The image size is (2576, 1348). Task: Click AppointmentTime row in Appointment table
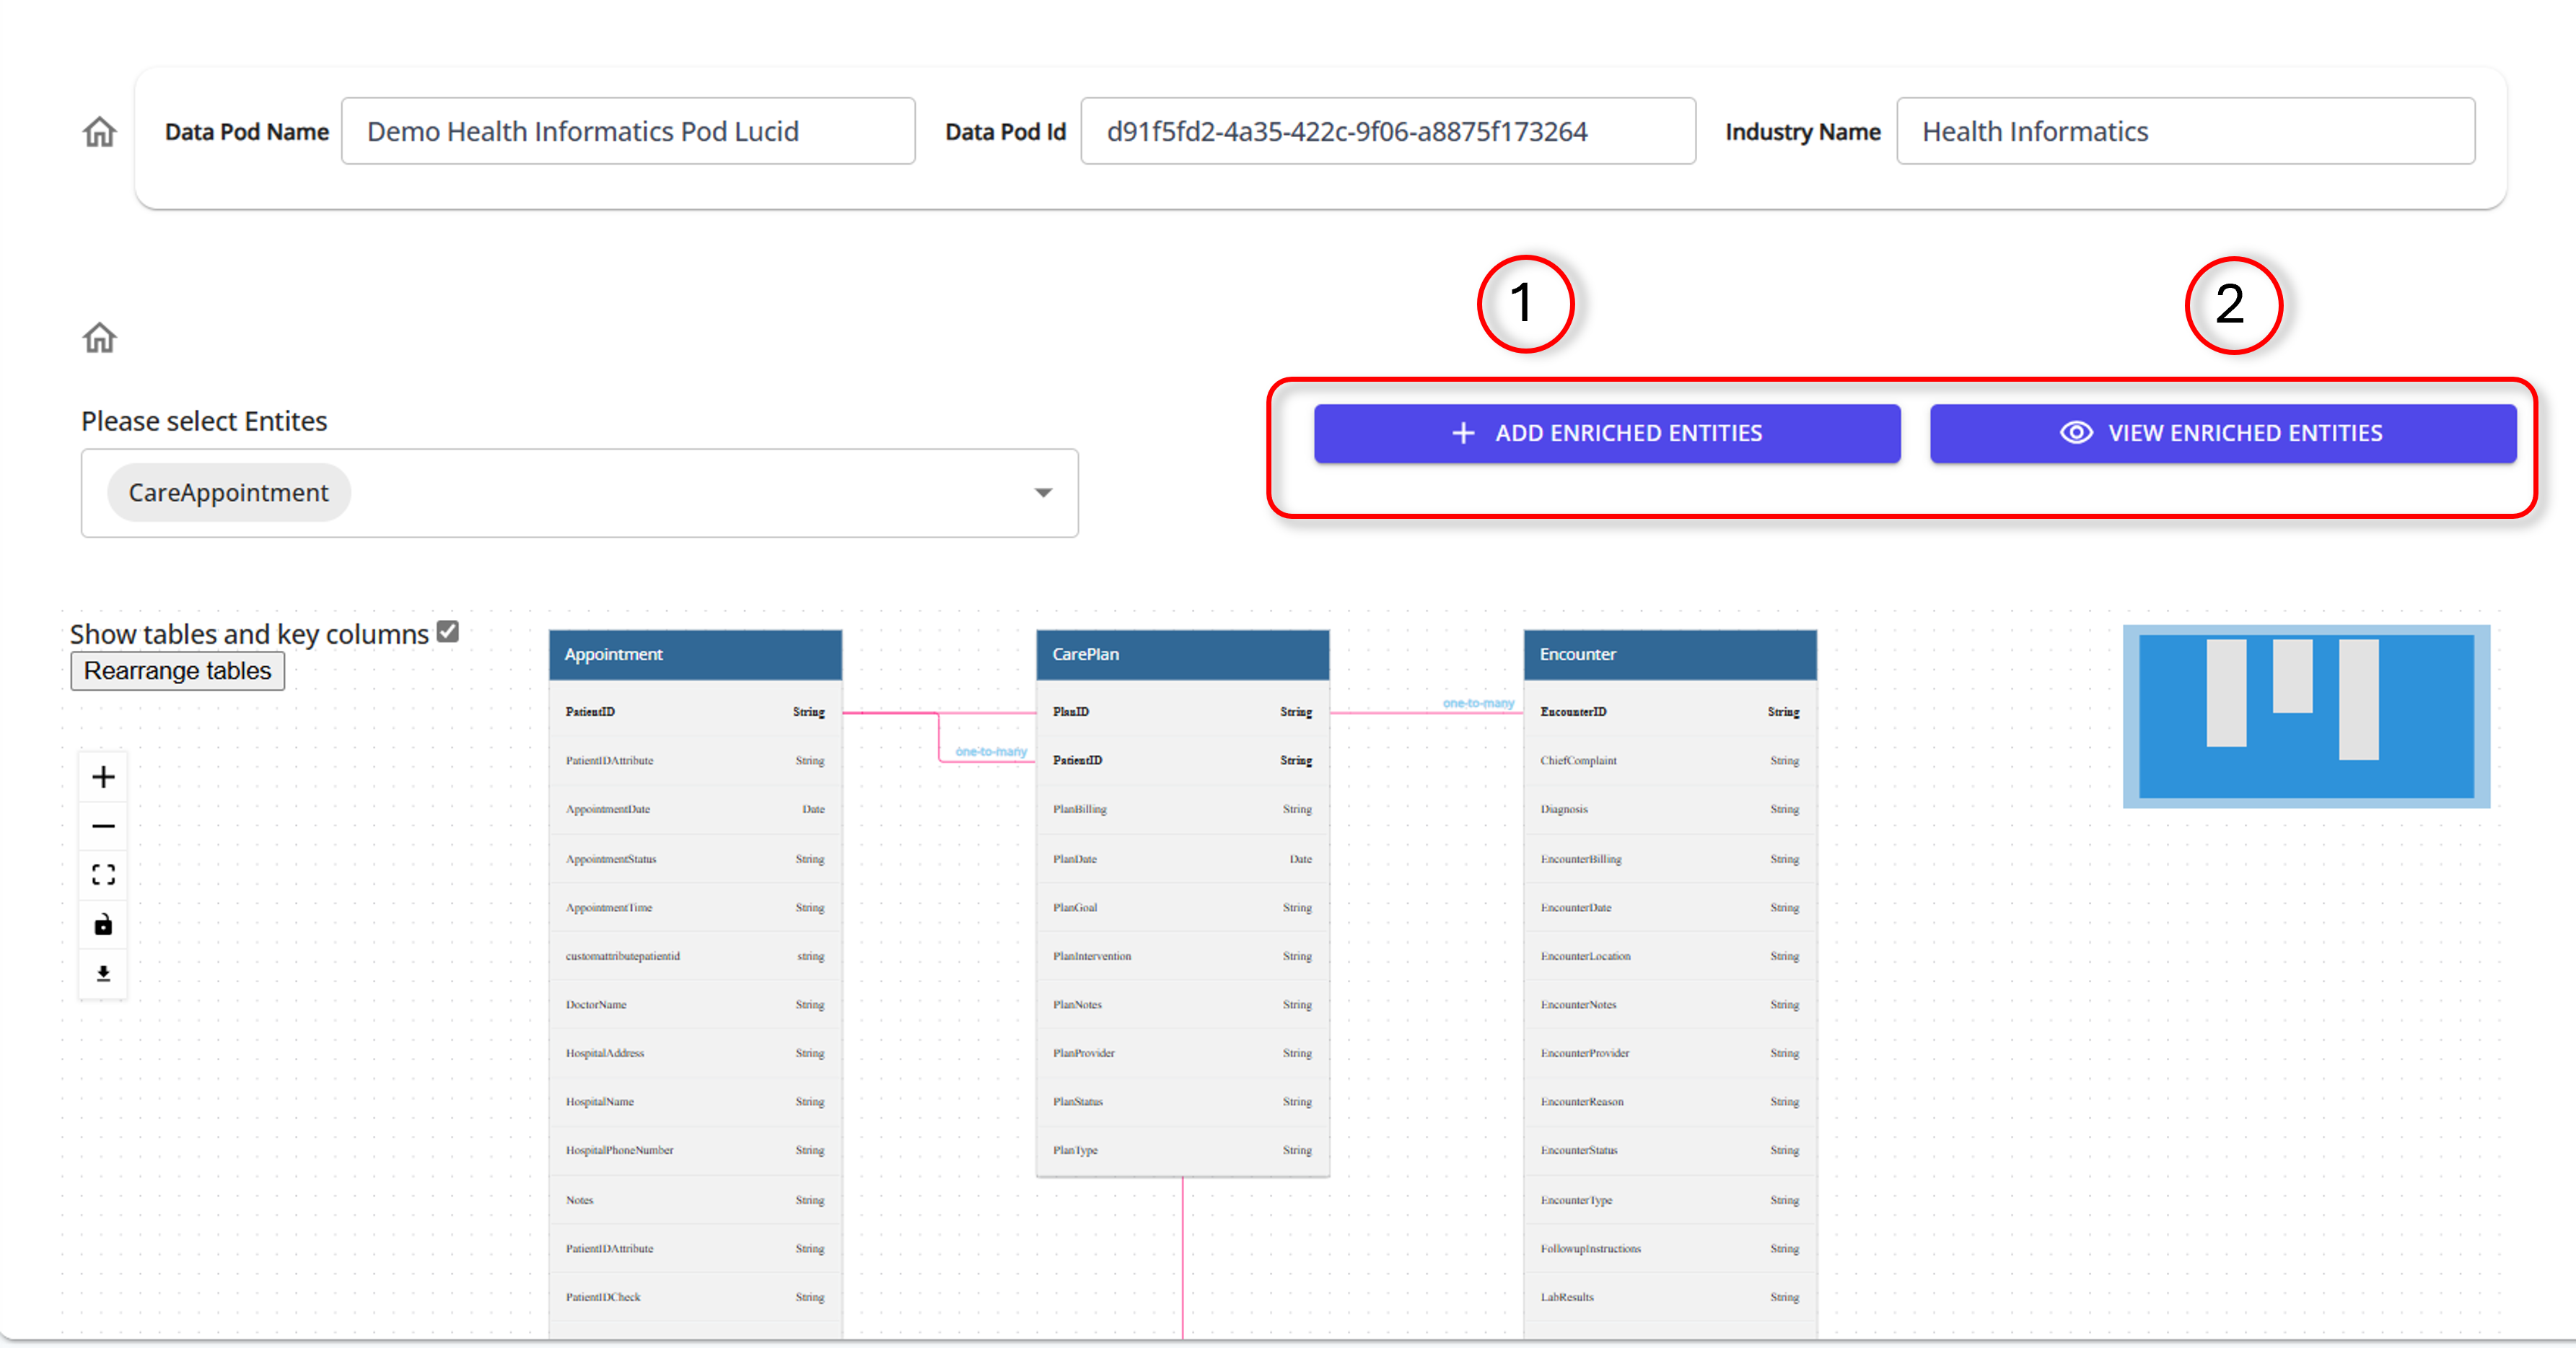(x=695, y=908)
